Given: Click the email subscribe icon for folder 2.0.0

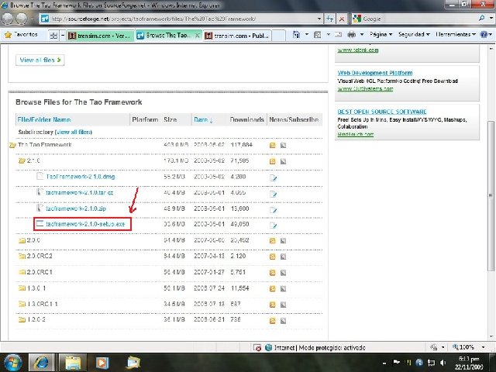Looking at the screenshot, I should (x=284, y=240).
